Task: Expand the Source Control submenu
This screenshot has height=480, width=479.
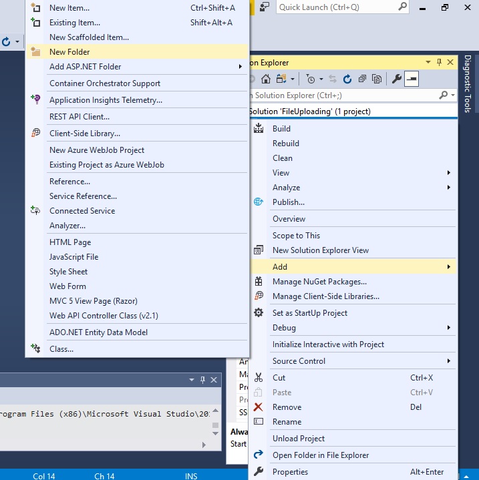Action: (x=353, y=361)
